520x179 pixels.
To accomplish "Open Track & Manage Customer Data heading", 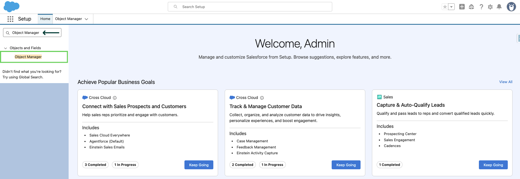I will tap(266, 106).
